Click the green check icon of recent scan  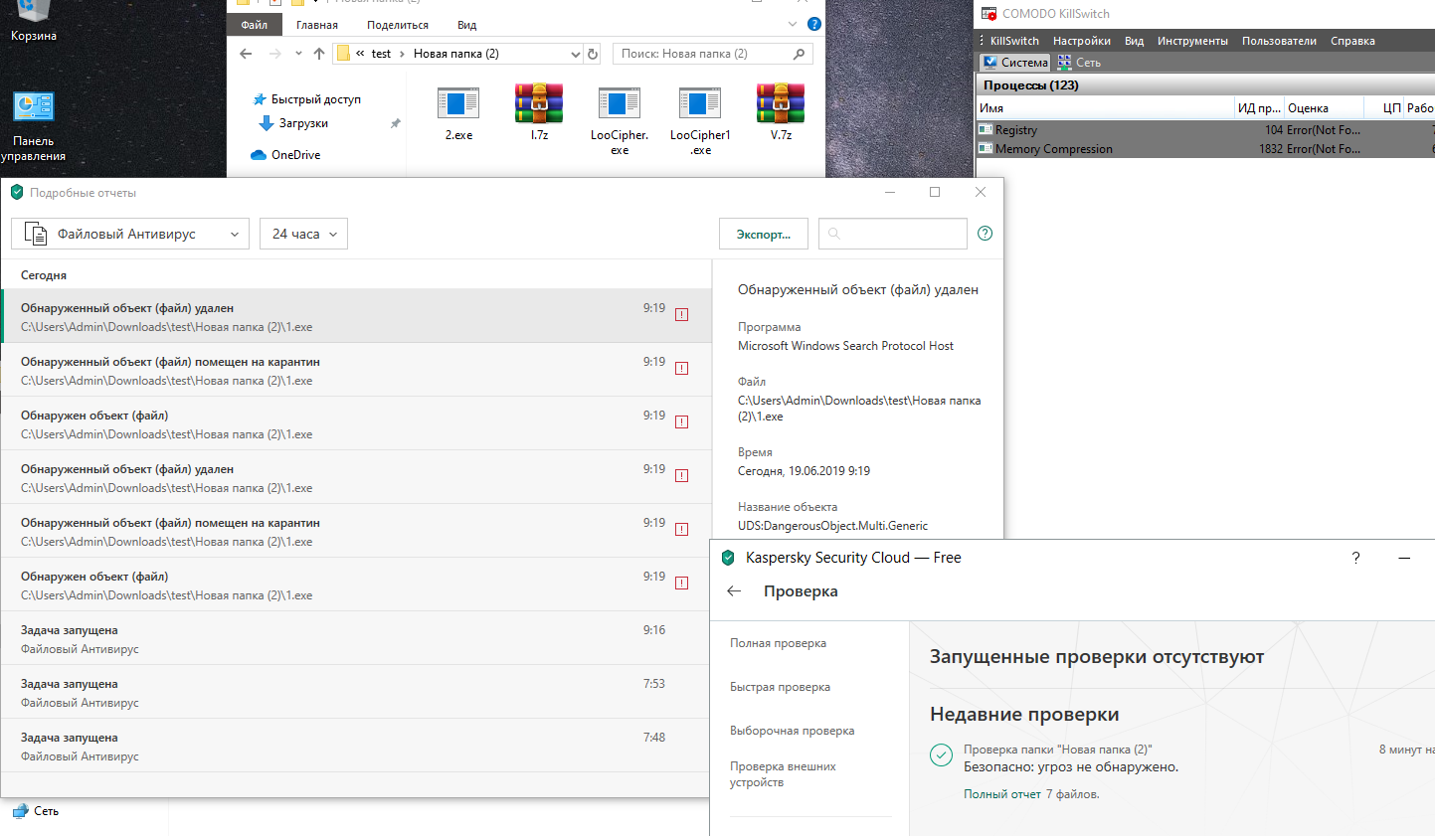tap(941, 754)
